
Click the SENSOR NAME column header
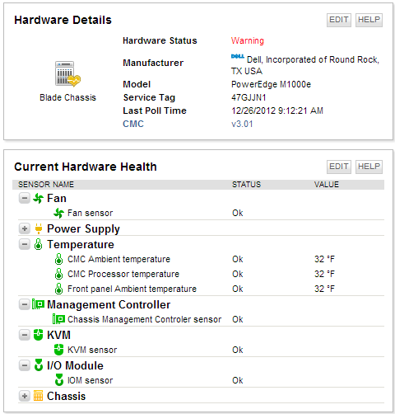pos(46,185)
